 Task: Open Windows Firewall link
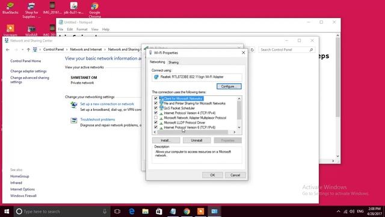(23, 196)
